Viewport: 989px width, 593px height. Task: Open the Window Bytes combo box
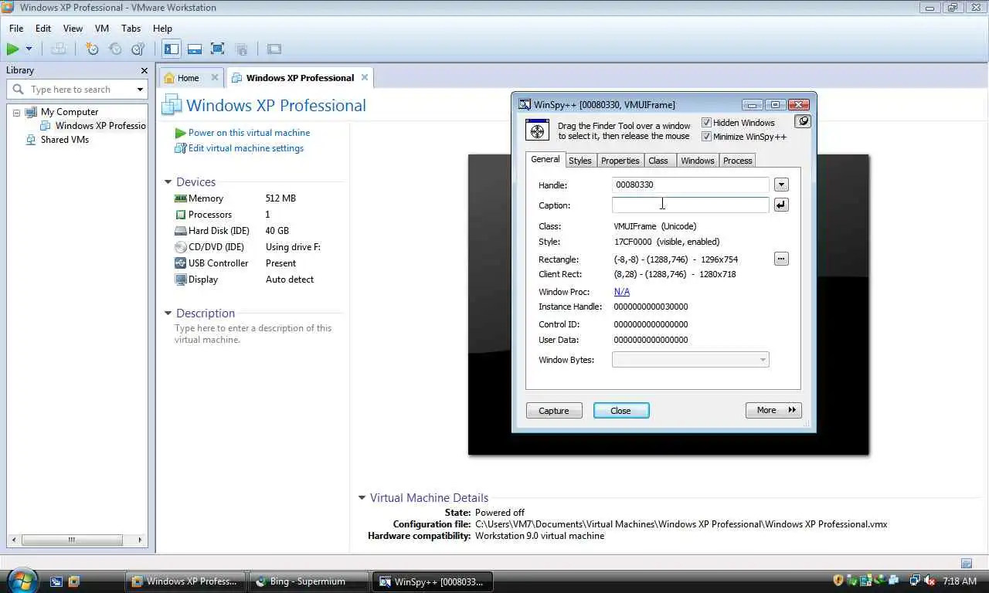coord(691,360)
